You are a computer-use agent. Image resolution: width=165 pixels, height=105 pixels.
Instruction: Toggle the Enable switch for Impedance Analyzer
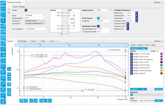coord(26,10)
